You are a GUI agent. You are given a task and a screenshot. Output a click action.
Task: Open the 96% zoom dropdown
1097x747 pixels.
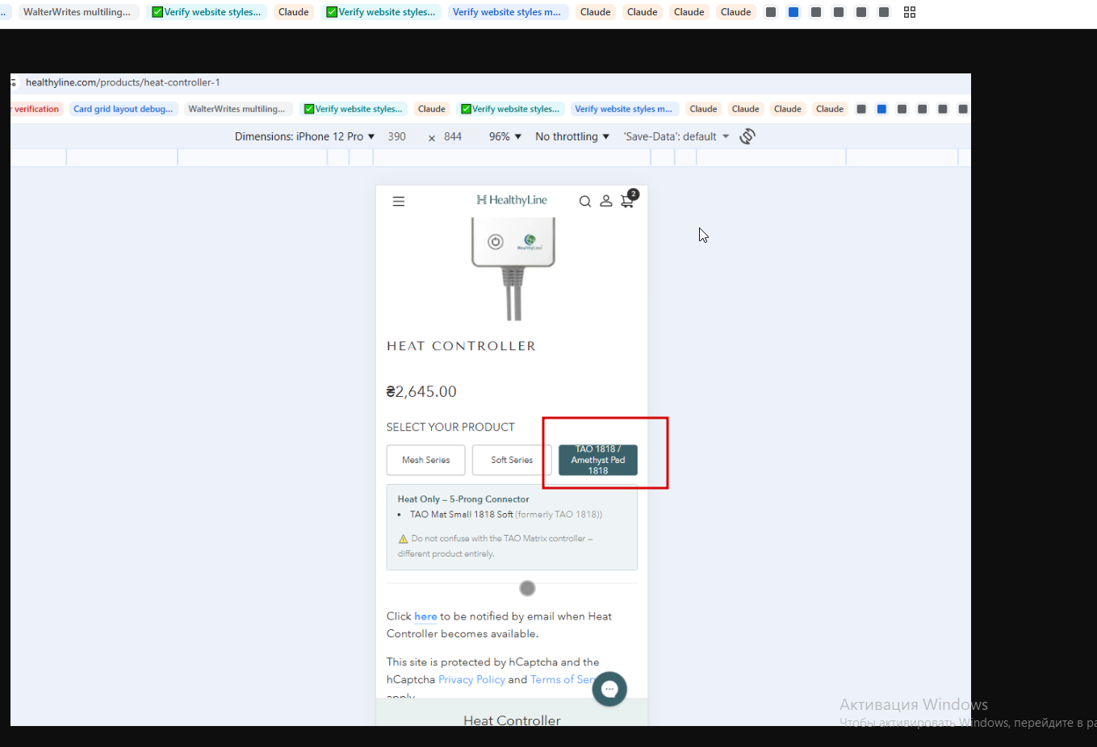click(x=505, y=136)
